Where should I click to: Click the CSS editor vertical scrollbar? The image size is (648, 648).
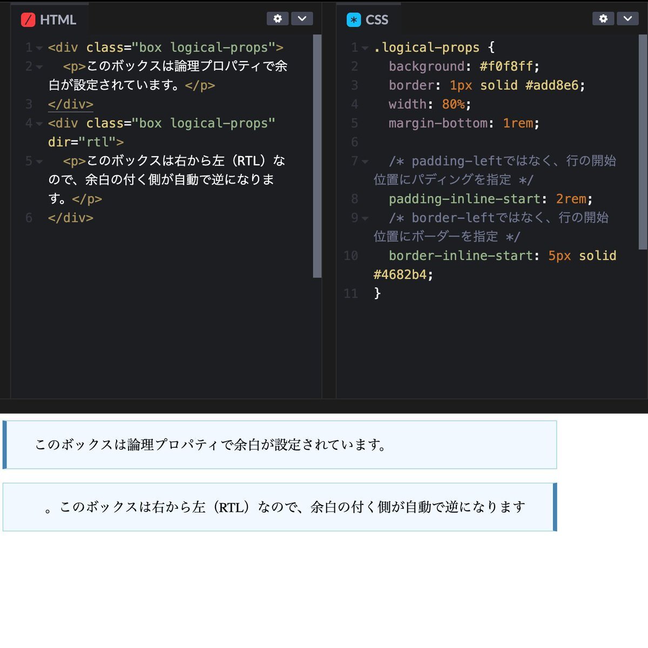[x=643, y=142]
